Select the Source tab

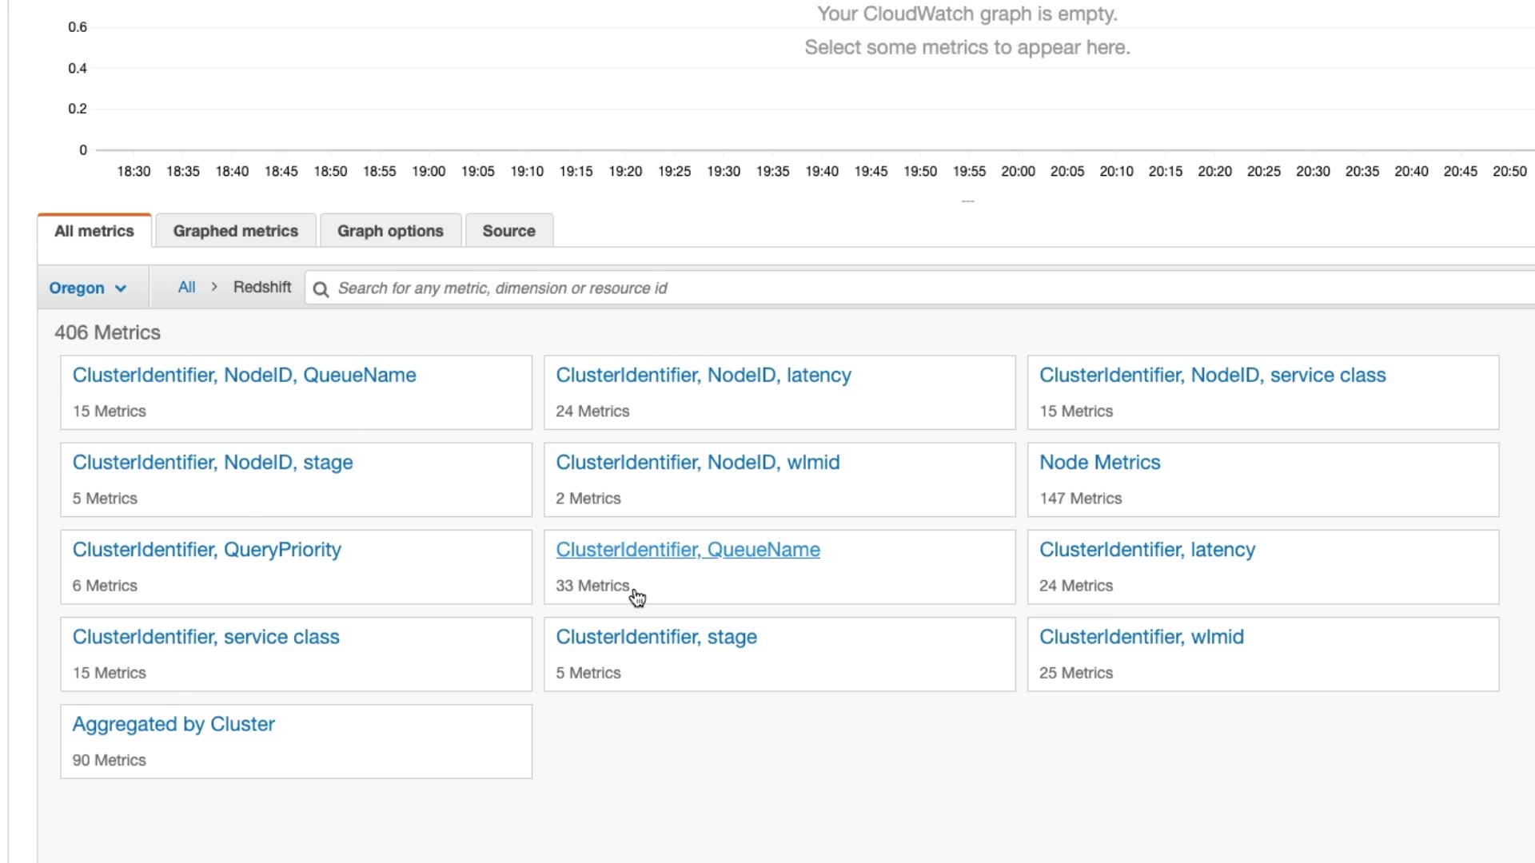pyautogui.click(x=508, y=231)
